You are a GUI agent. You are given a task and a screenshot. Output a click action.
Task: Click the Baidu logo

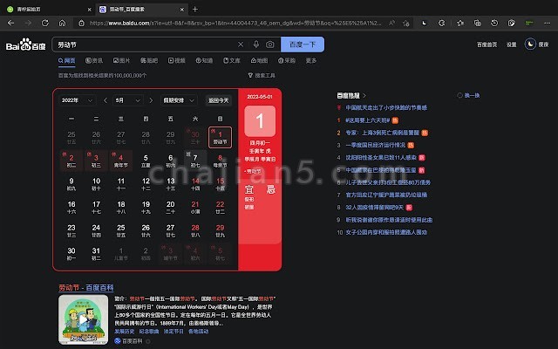[27, 44]
